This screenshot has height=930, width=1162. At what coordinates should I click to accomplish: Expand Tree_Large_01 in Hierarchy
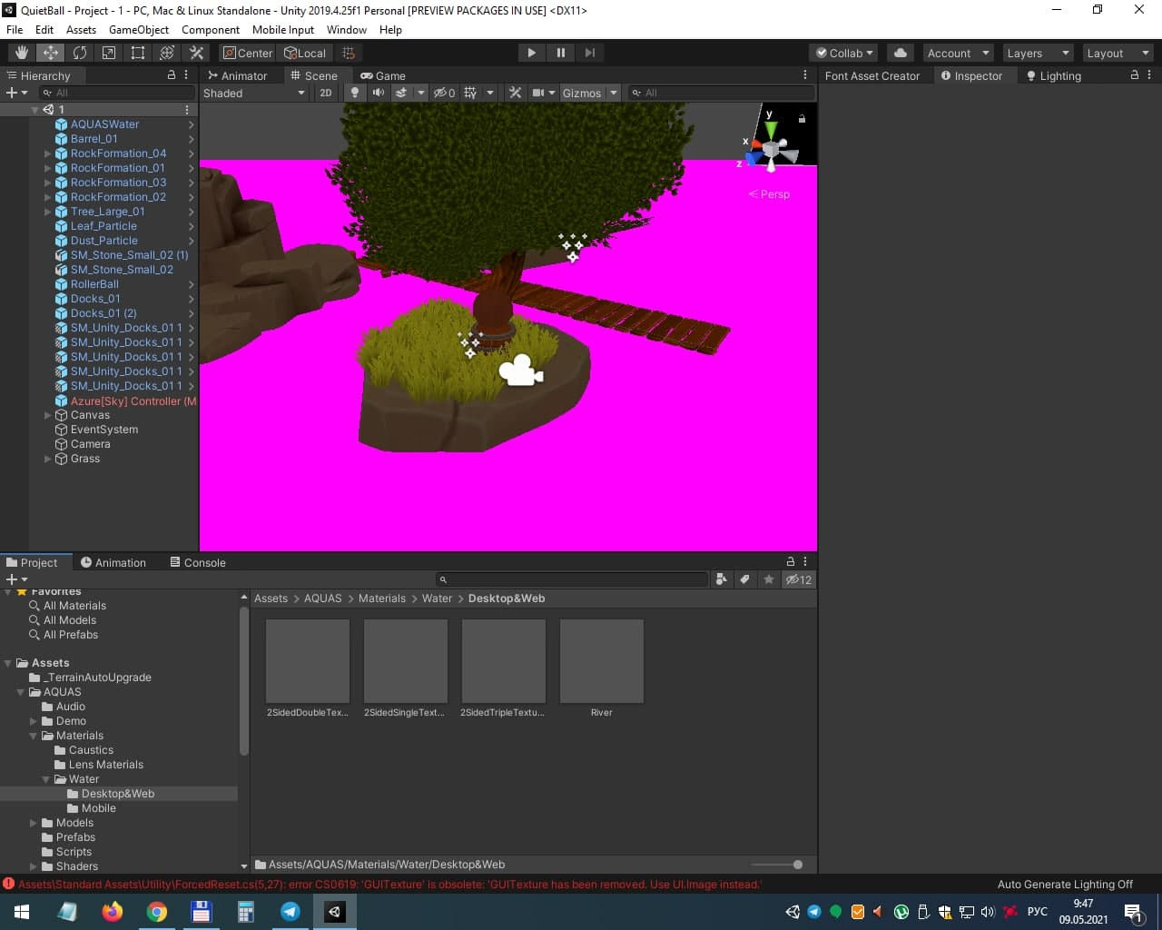pyautogui.click(x=48, y=212)
